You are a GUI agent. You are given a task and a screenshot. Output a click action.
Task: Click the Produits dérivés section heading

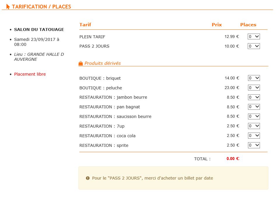103,63
